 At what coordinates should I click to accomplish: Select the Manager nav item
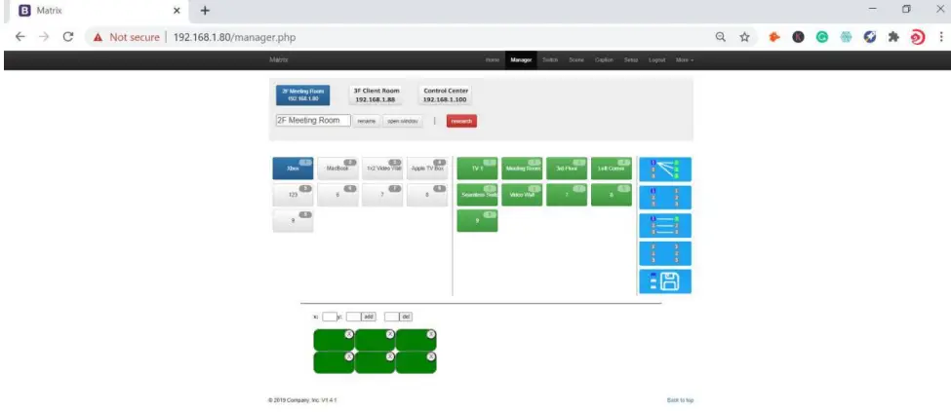pos(521,60)
